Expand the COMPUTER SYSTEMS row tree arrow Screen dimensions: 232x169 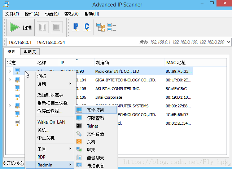[10, 106]
